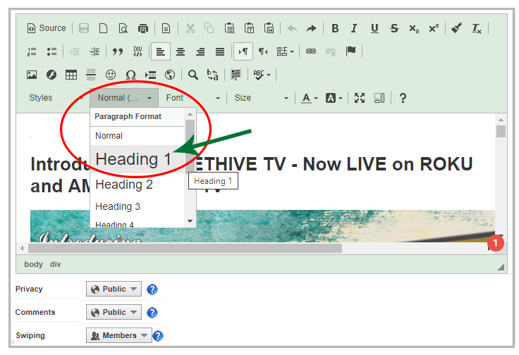Insert page break icon

150,75
